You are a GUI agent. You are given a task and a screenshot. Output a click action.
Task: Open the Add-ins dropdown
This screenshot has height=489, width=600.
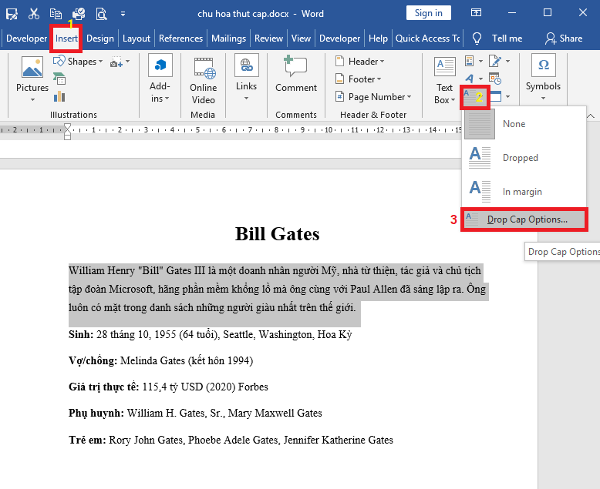[160, 79]
